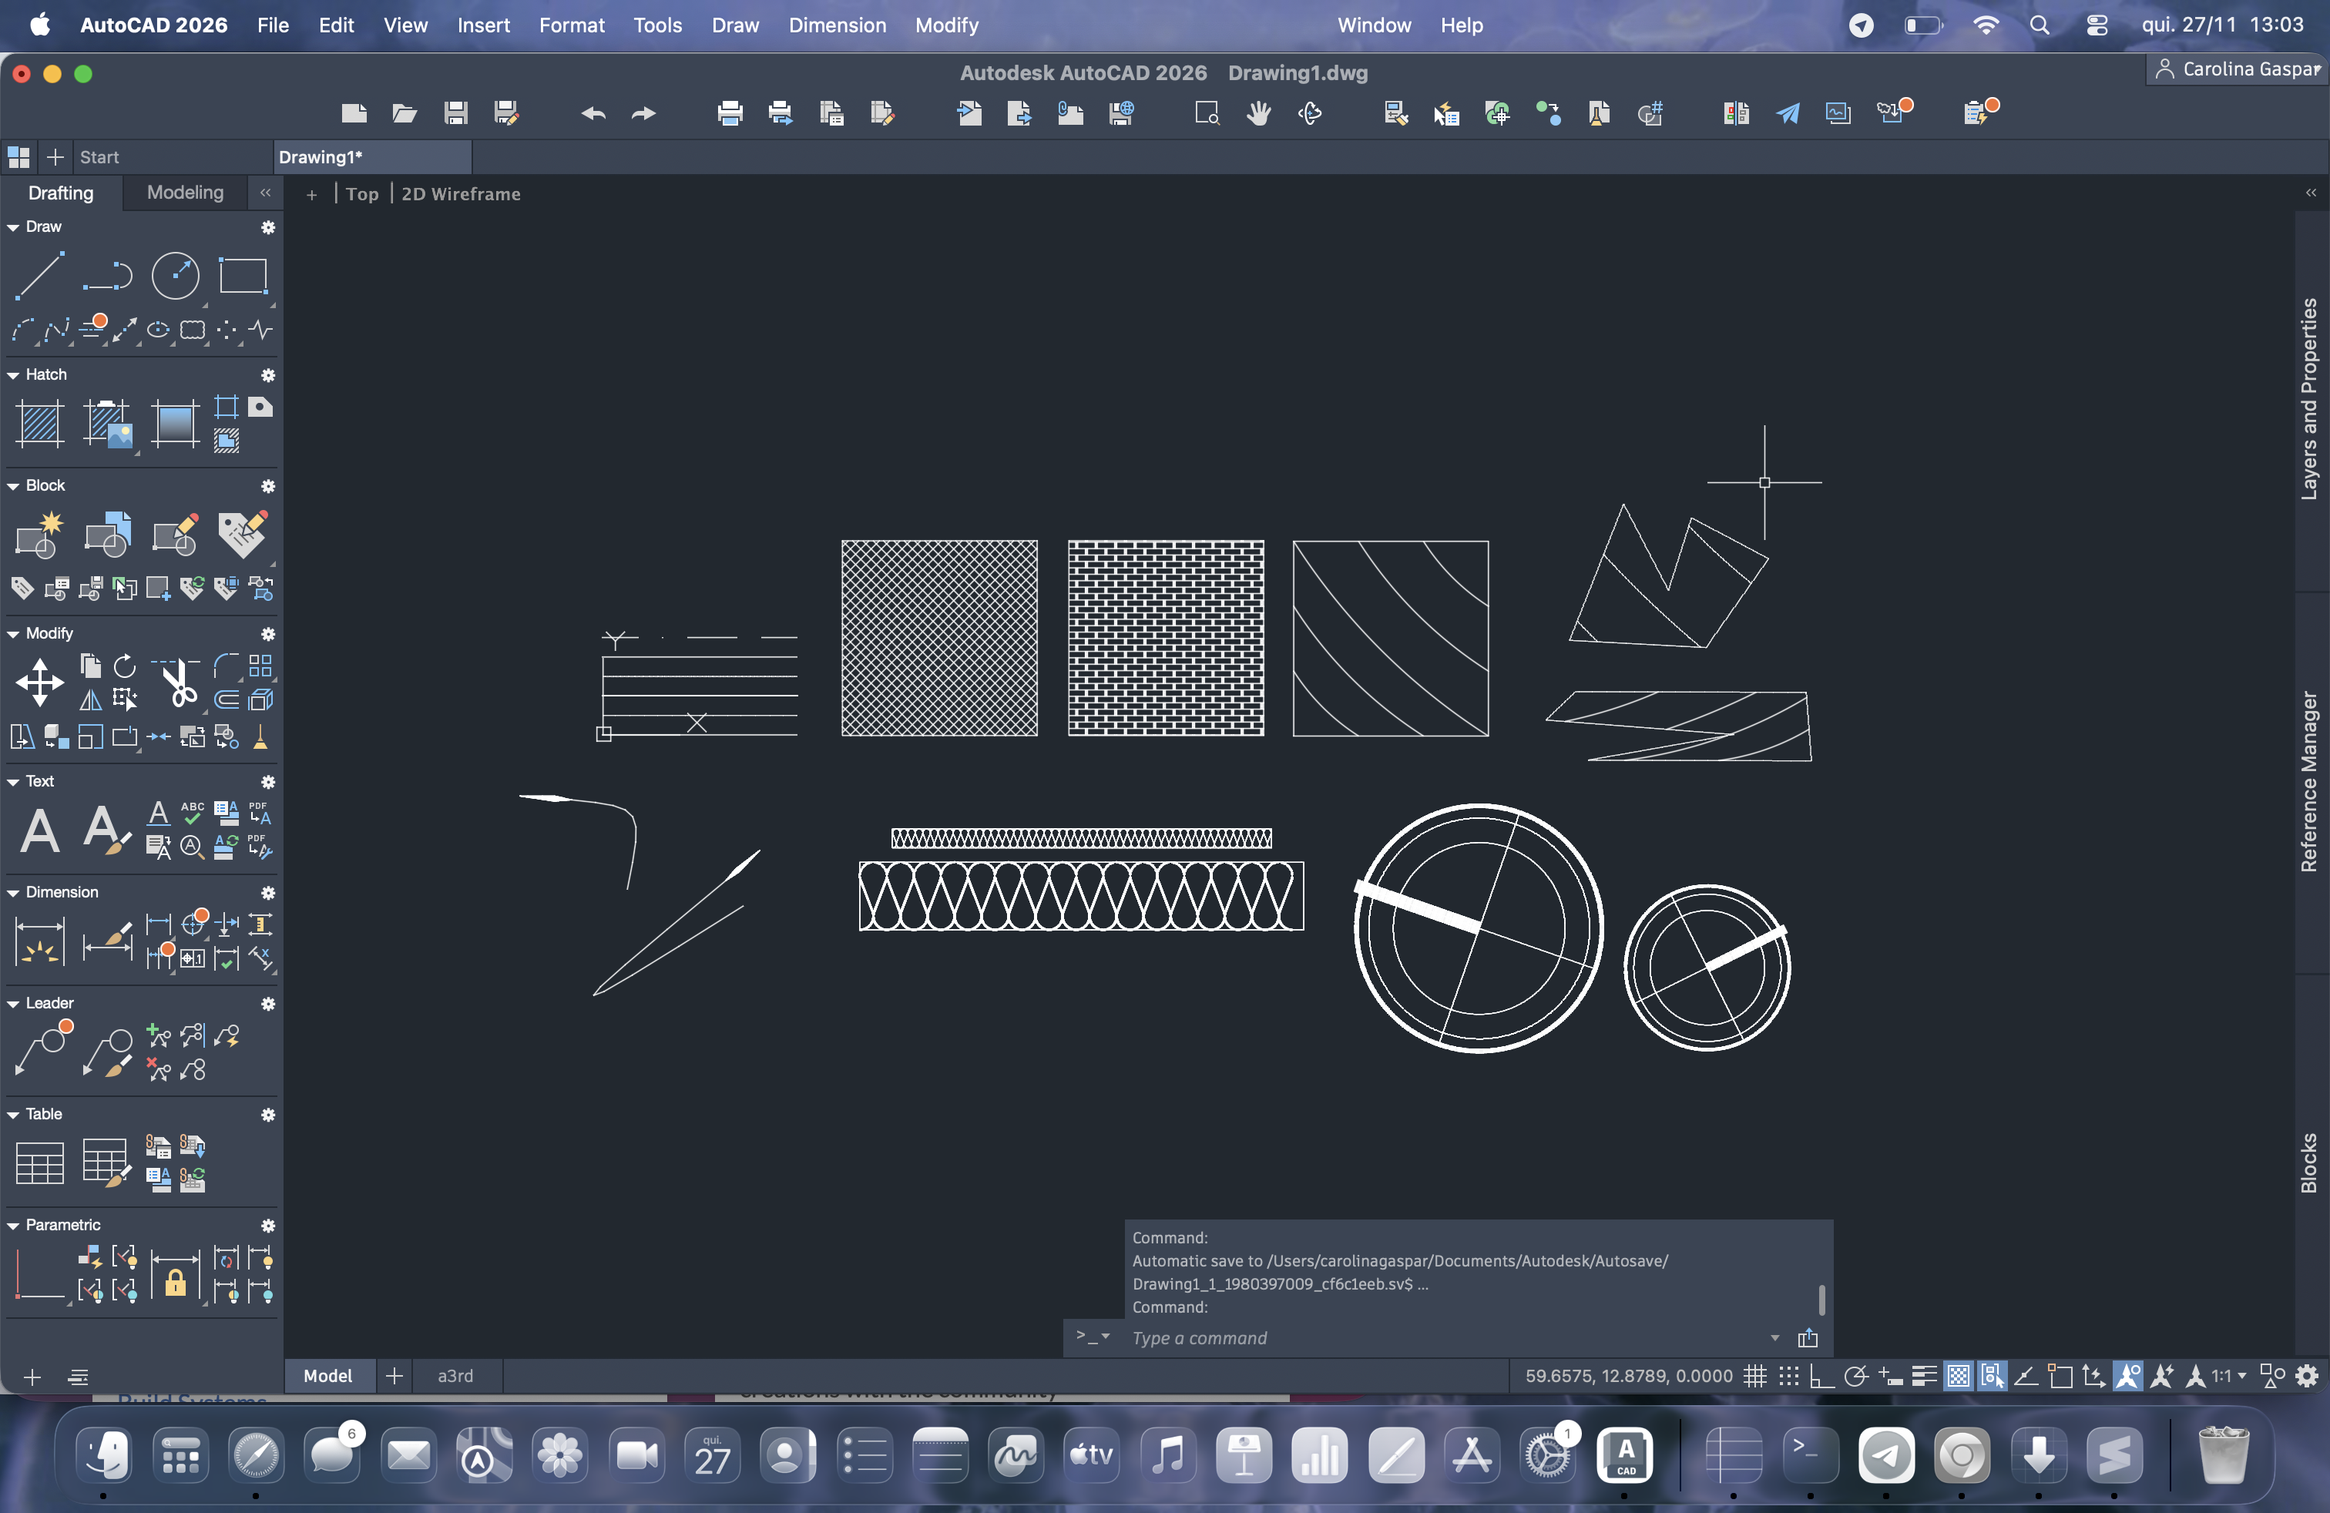Click the Undo arrow in toolbar
Viewport: 2330px width, 1513px height.
tap(593, 113)
